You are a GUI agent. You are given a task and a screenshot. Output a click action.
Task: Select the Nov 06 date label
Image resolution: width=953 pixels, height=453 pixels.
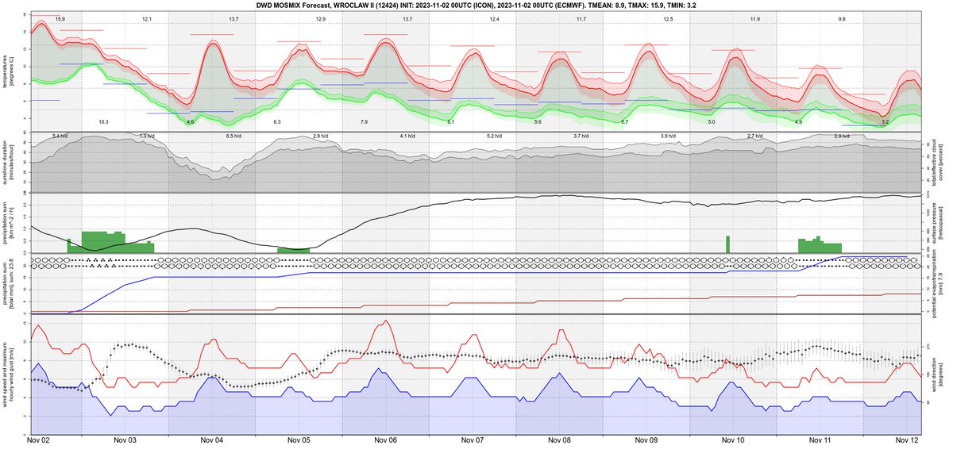point(385,440)
